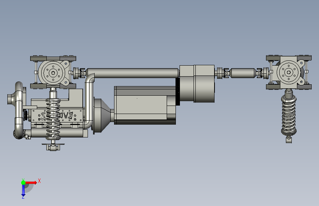Click the green Y axis dot of the triad
This screenshot has width=319, height=206.
[23, 183]
